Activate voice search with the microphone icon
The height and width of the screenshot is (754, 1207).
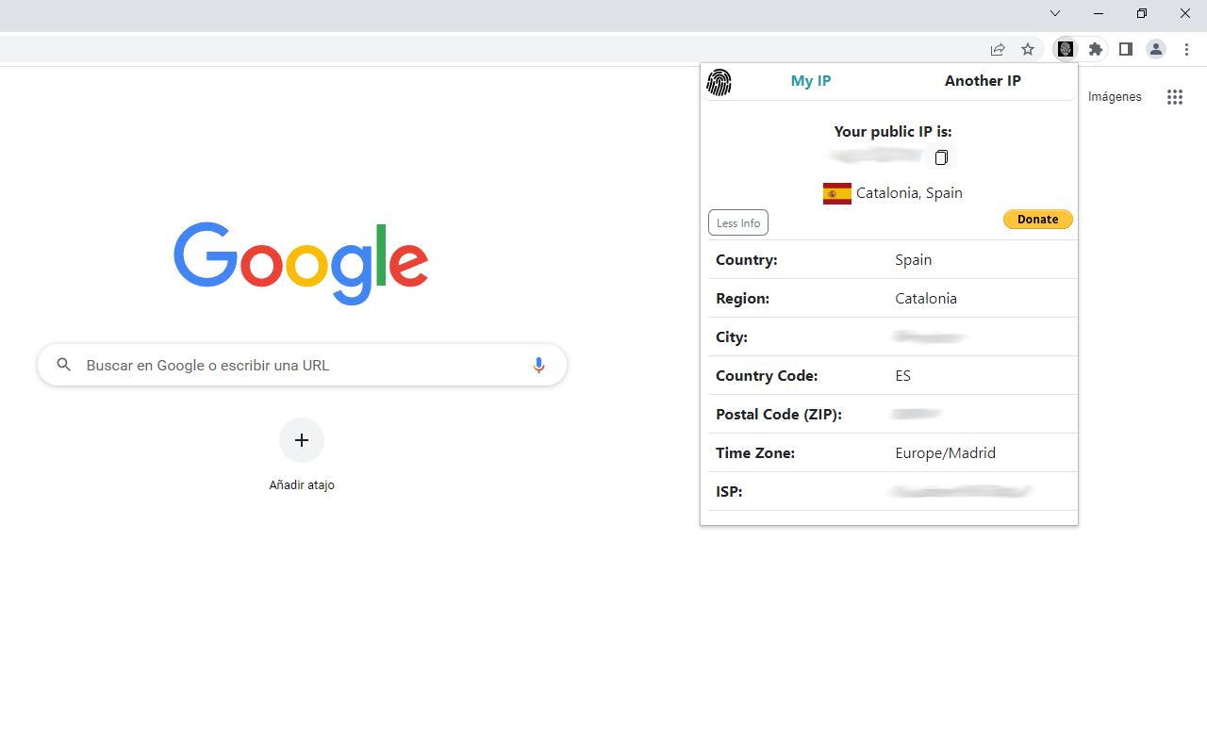pyautogui.click(x=538, y=365)
